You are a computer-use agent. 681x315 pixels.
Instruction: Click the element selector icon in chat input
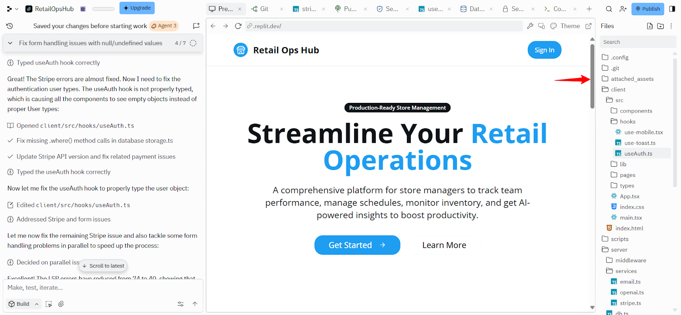pos(49,304)
